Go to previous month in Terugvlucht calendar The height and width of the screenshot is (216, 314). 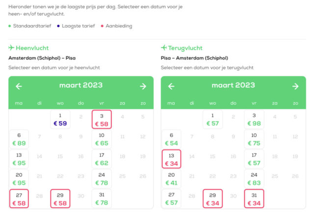tap(171, 86)
